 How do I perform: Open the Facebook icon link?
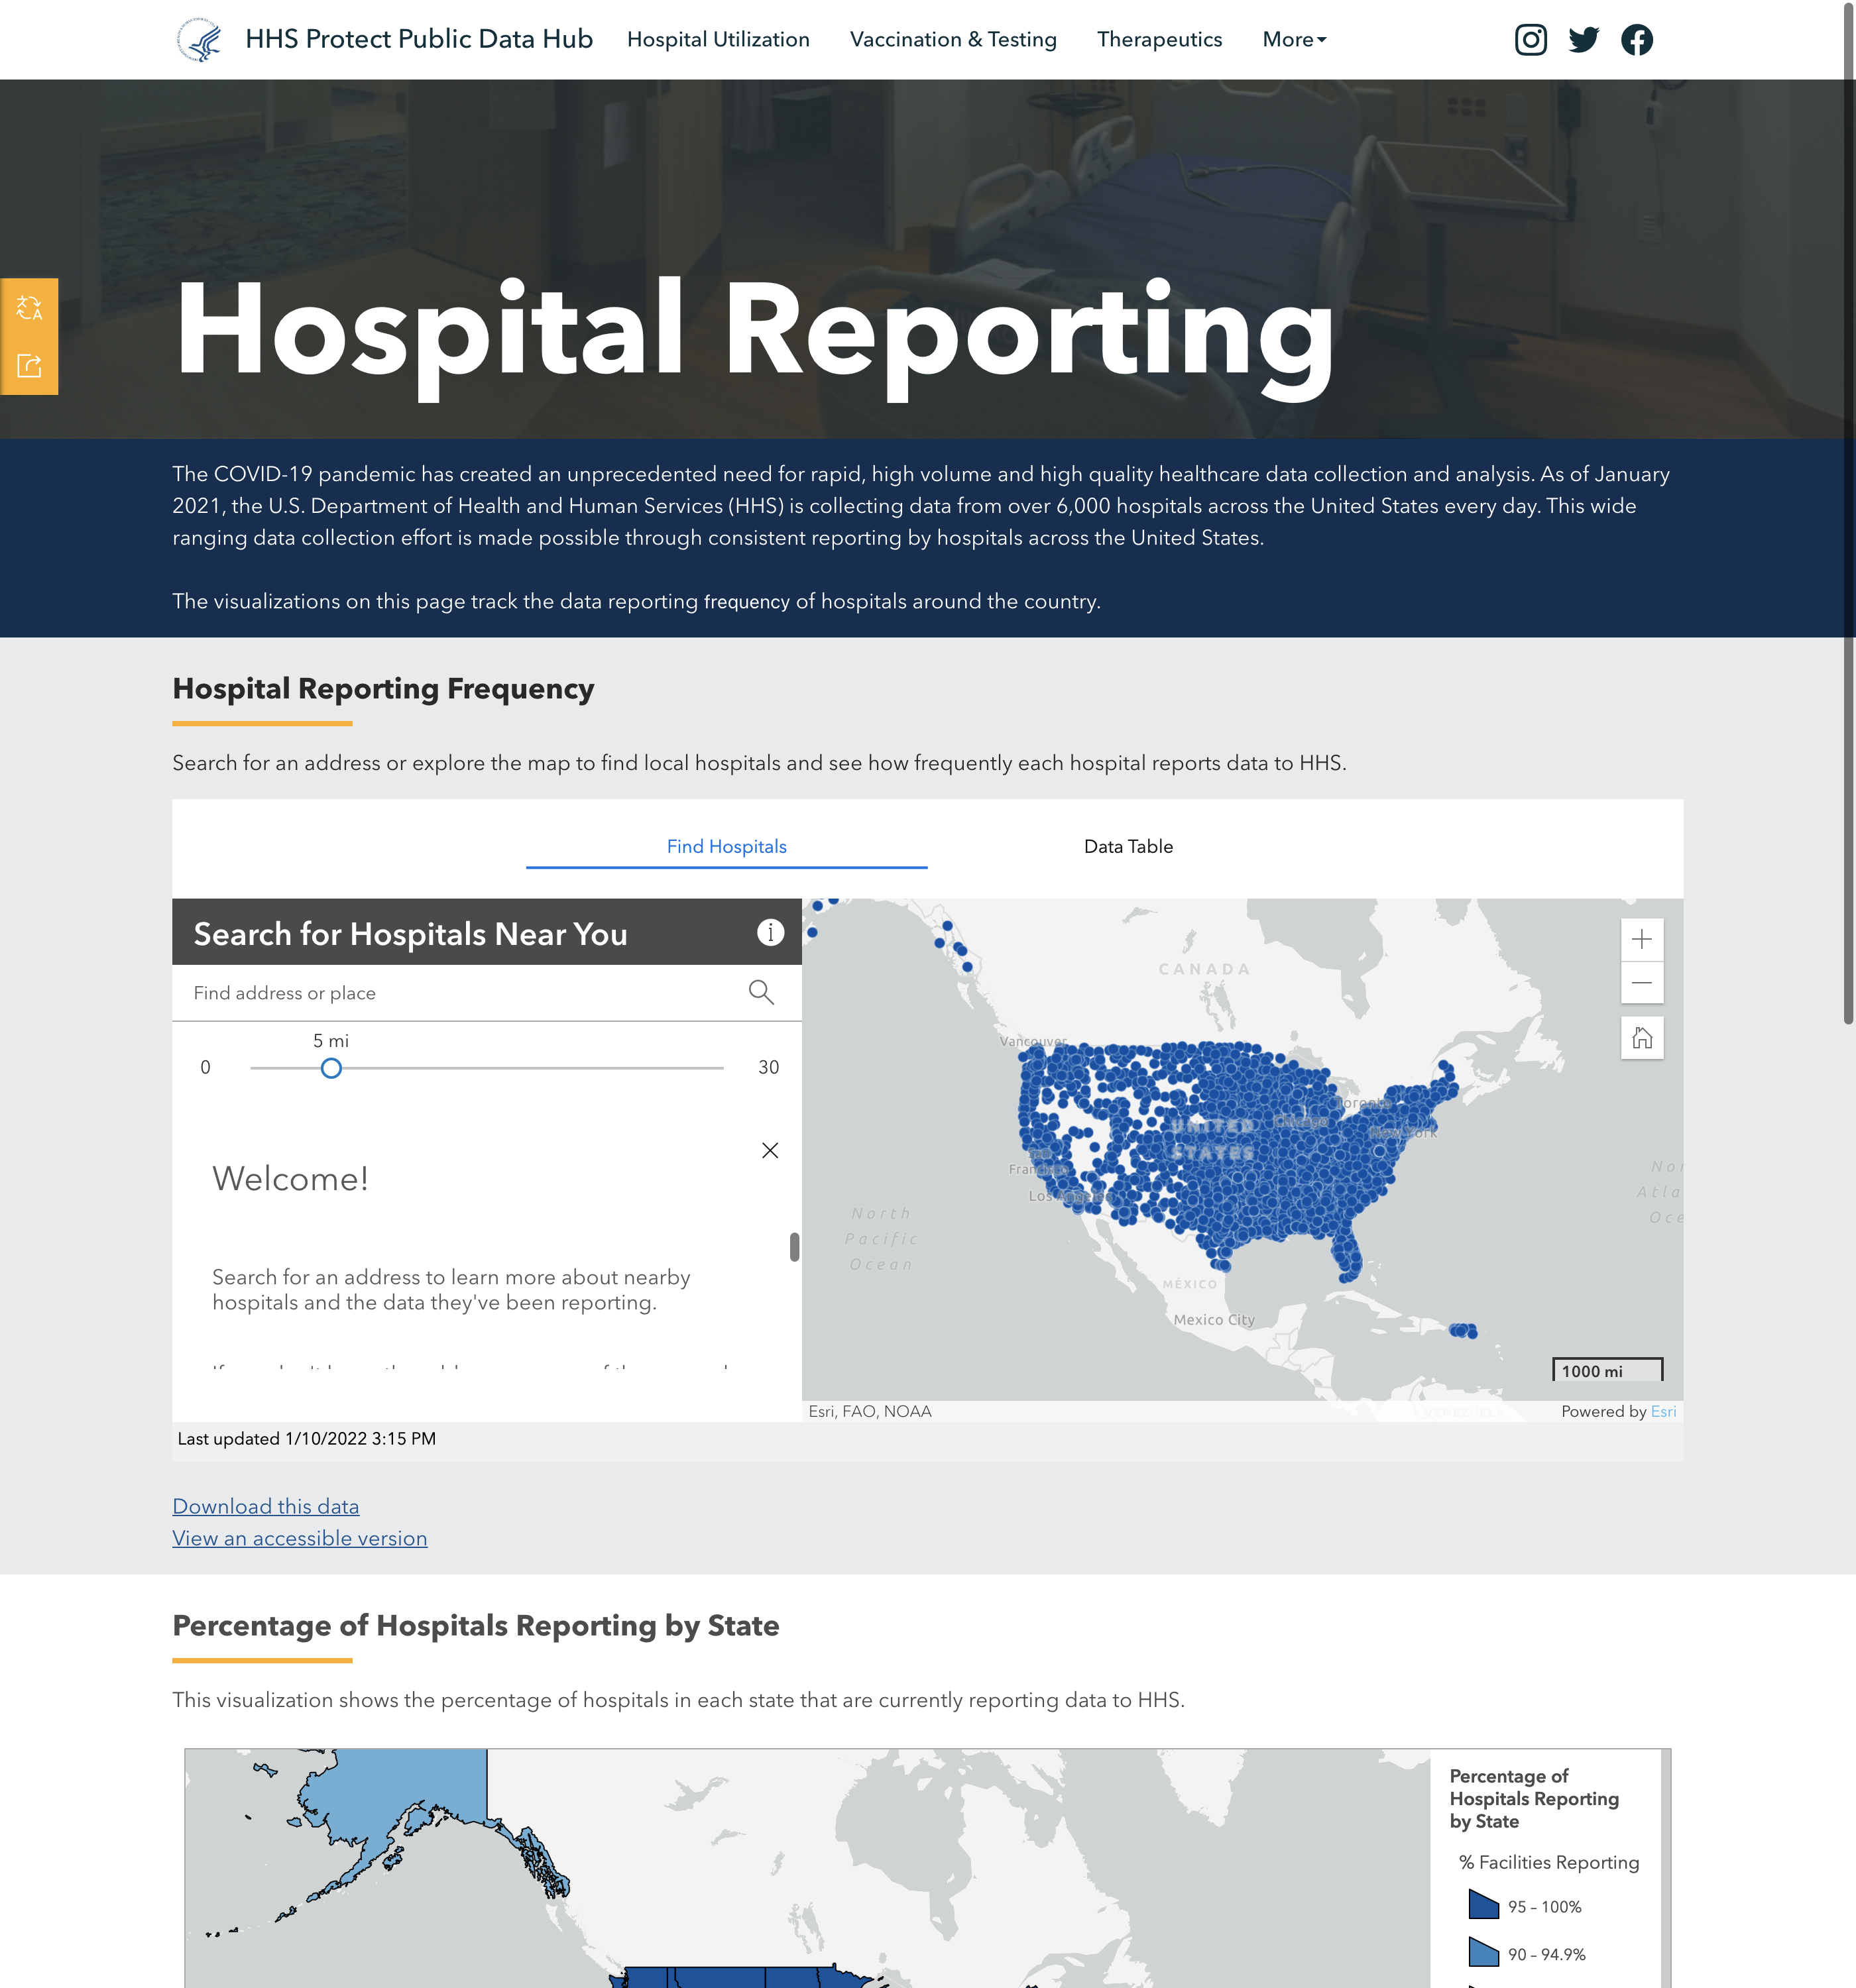point(1637,40)
